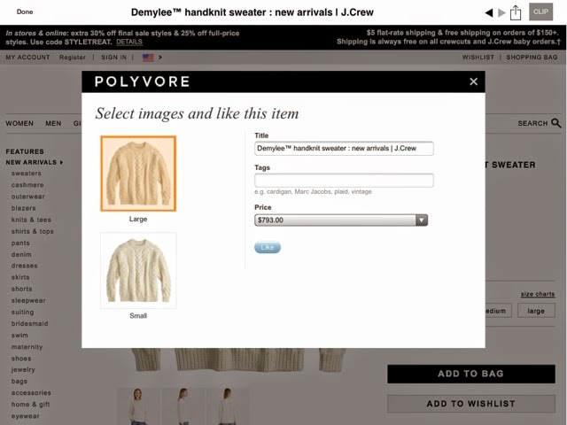Open the WOMEN menu

pos(19,124)
